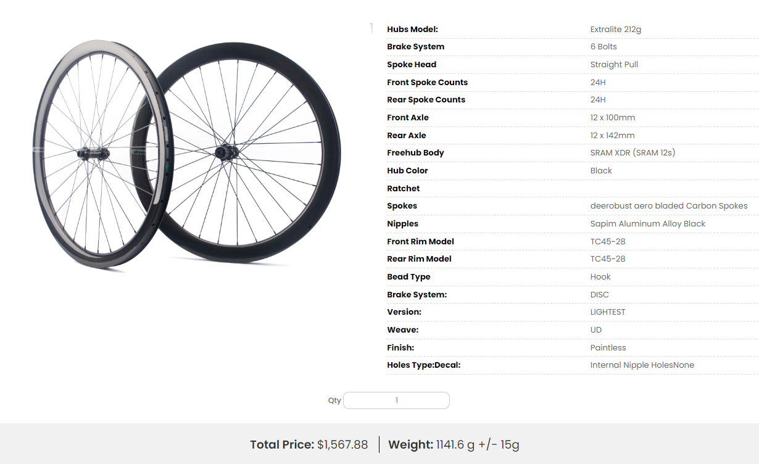
Task: Click the Bead Type Hook value
Action: point(600,277)
